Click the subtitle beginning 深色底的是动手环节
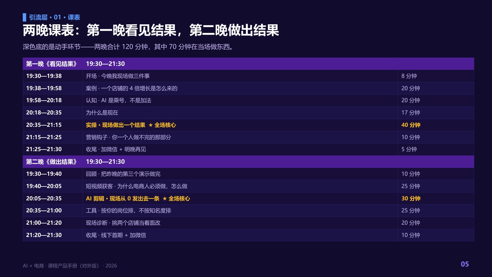 128,47
